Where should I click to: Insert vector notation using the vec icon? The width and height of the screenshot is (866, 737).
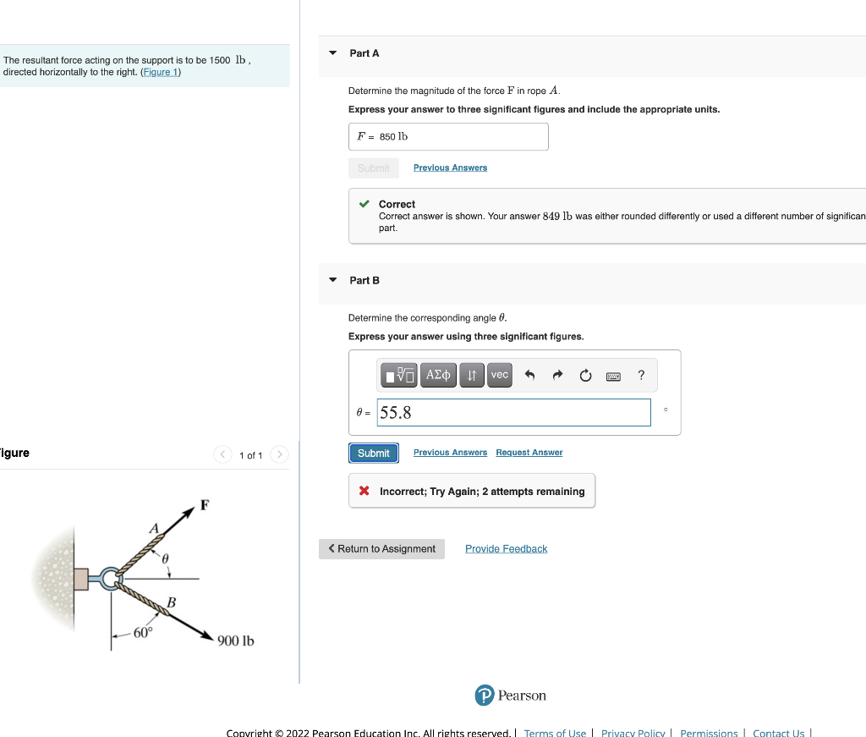(499, 375)
